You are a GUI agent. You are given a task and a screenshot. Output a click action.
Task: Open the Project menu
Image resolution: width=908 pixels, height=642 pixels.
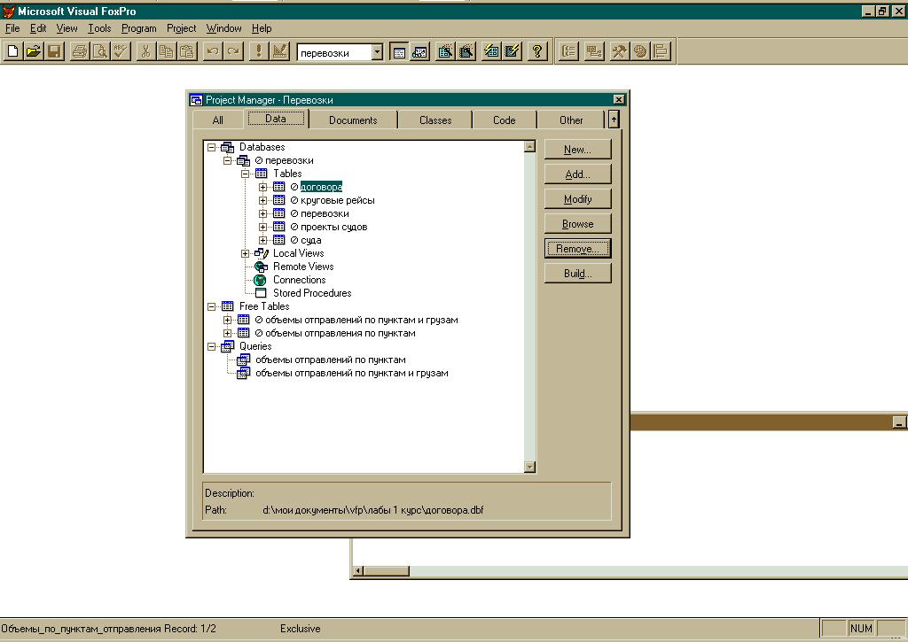181,28
